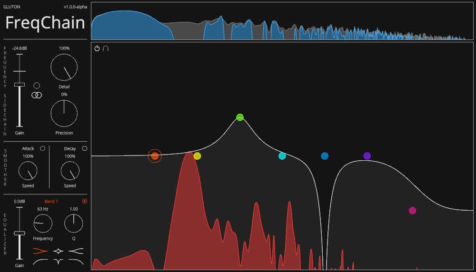Select the mono single-circle sidechain icon
The width and height of the screenshot is (476, 272).
click(x=37, y=86)
